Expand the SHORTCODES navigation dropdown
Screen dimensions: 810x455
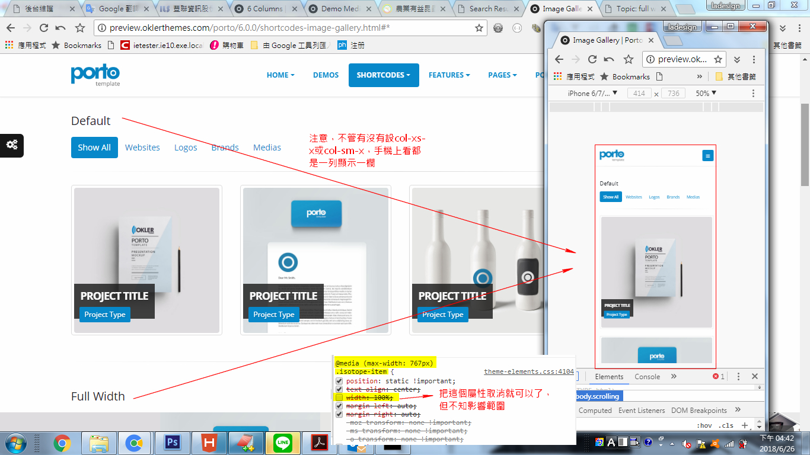pyautogui.click(x=384, y=75)
